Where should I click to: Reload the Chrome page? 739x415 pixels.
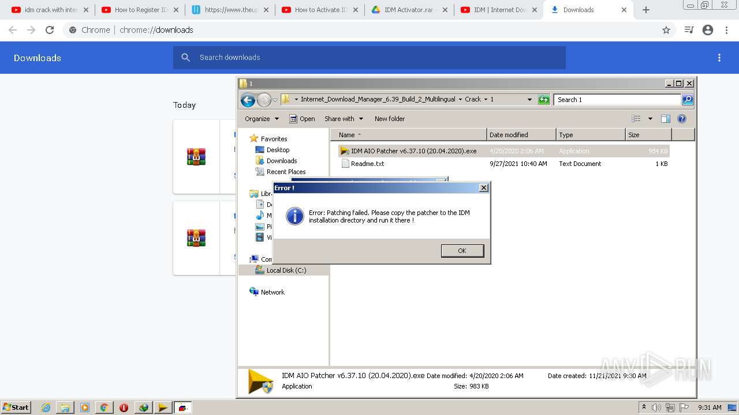[x=50, y=30]
